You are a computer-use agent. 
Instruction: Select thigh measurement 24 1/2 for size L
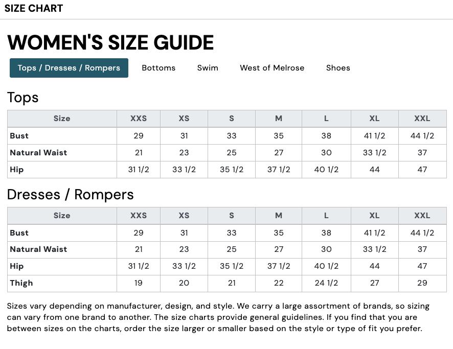[x=326, y=283]
